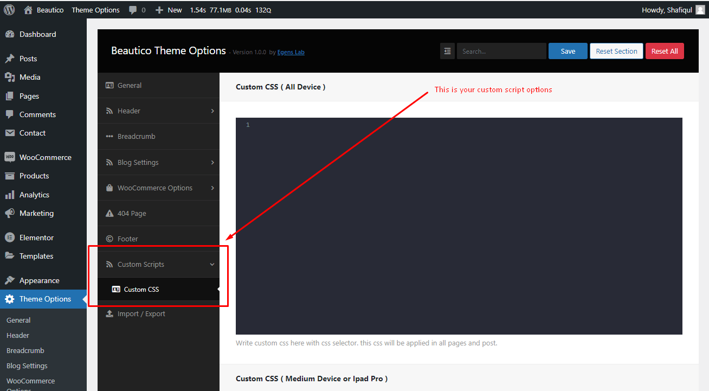
Task: Open Breadcrumb submenu under Theme Options
Action: 25,350
